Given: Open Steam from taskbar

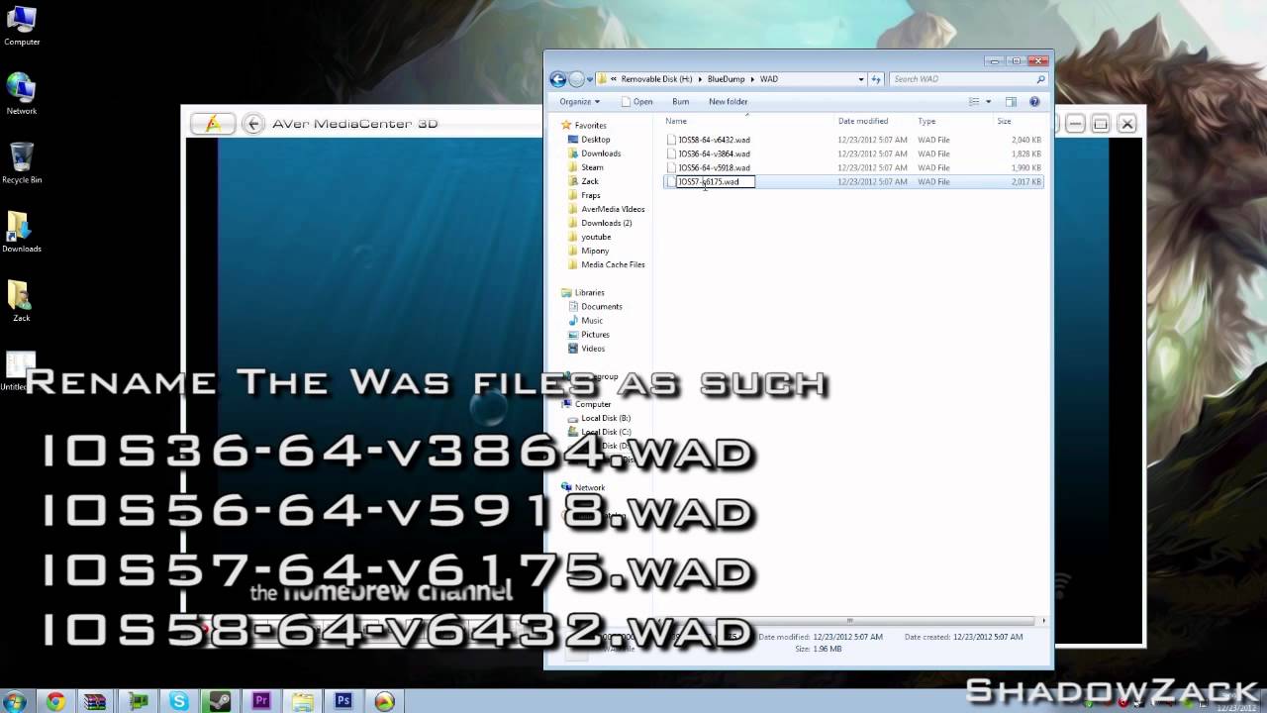Looking at the screenshot, I should 220,701.
